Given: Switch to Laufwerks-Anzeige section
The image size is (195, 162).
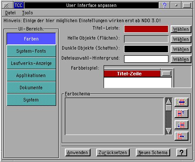Looking at the screenshot, I should point(31,63).
